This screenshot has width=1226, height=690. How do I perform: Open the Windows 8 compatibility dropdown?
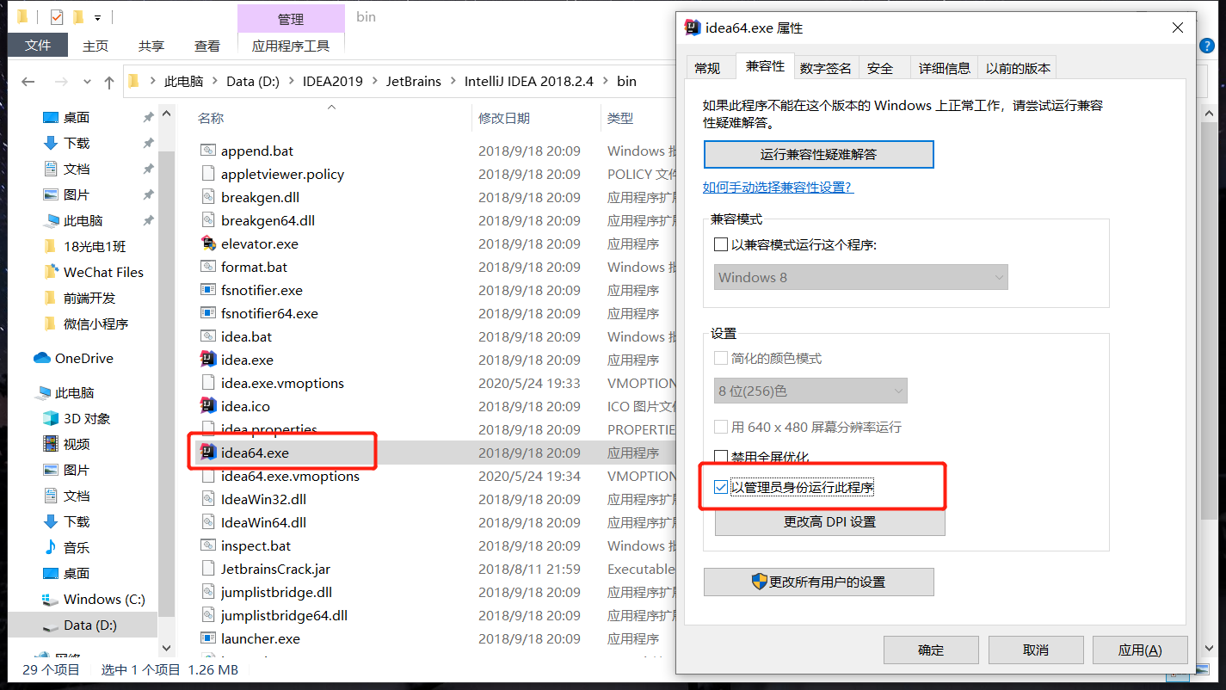click(x=860, y=277)
